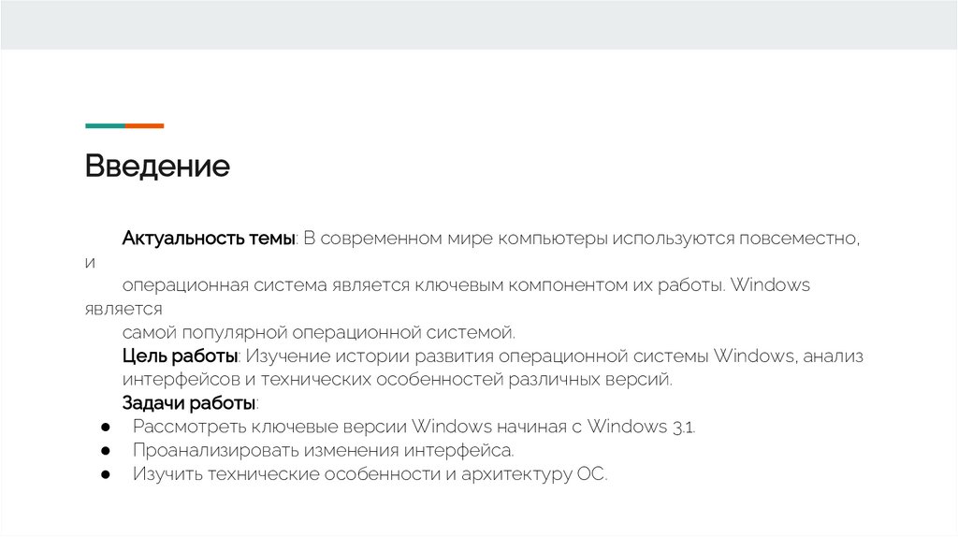Click the bullet marker before "Проанализировать изменения"

click(105, 451)
